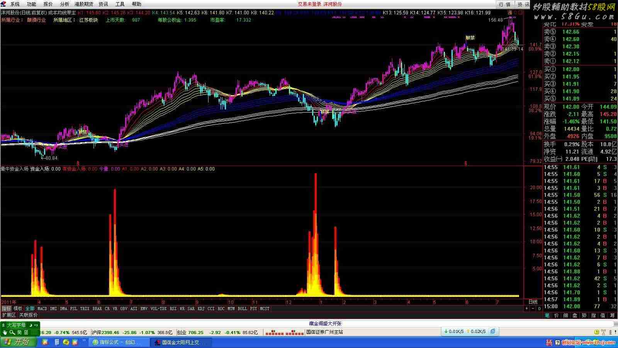Open the 分析 menu
Image resolution: width=618 pixels, height=348 pixels.
pos(65,4)
